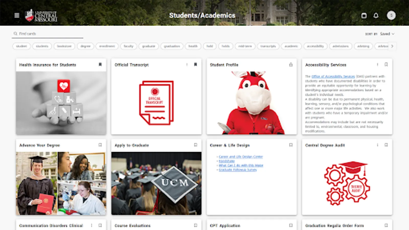
Task: Bookmark the Accessibility Services card
Action: click(386, 65)
